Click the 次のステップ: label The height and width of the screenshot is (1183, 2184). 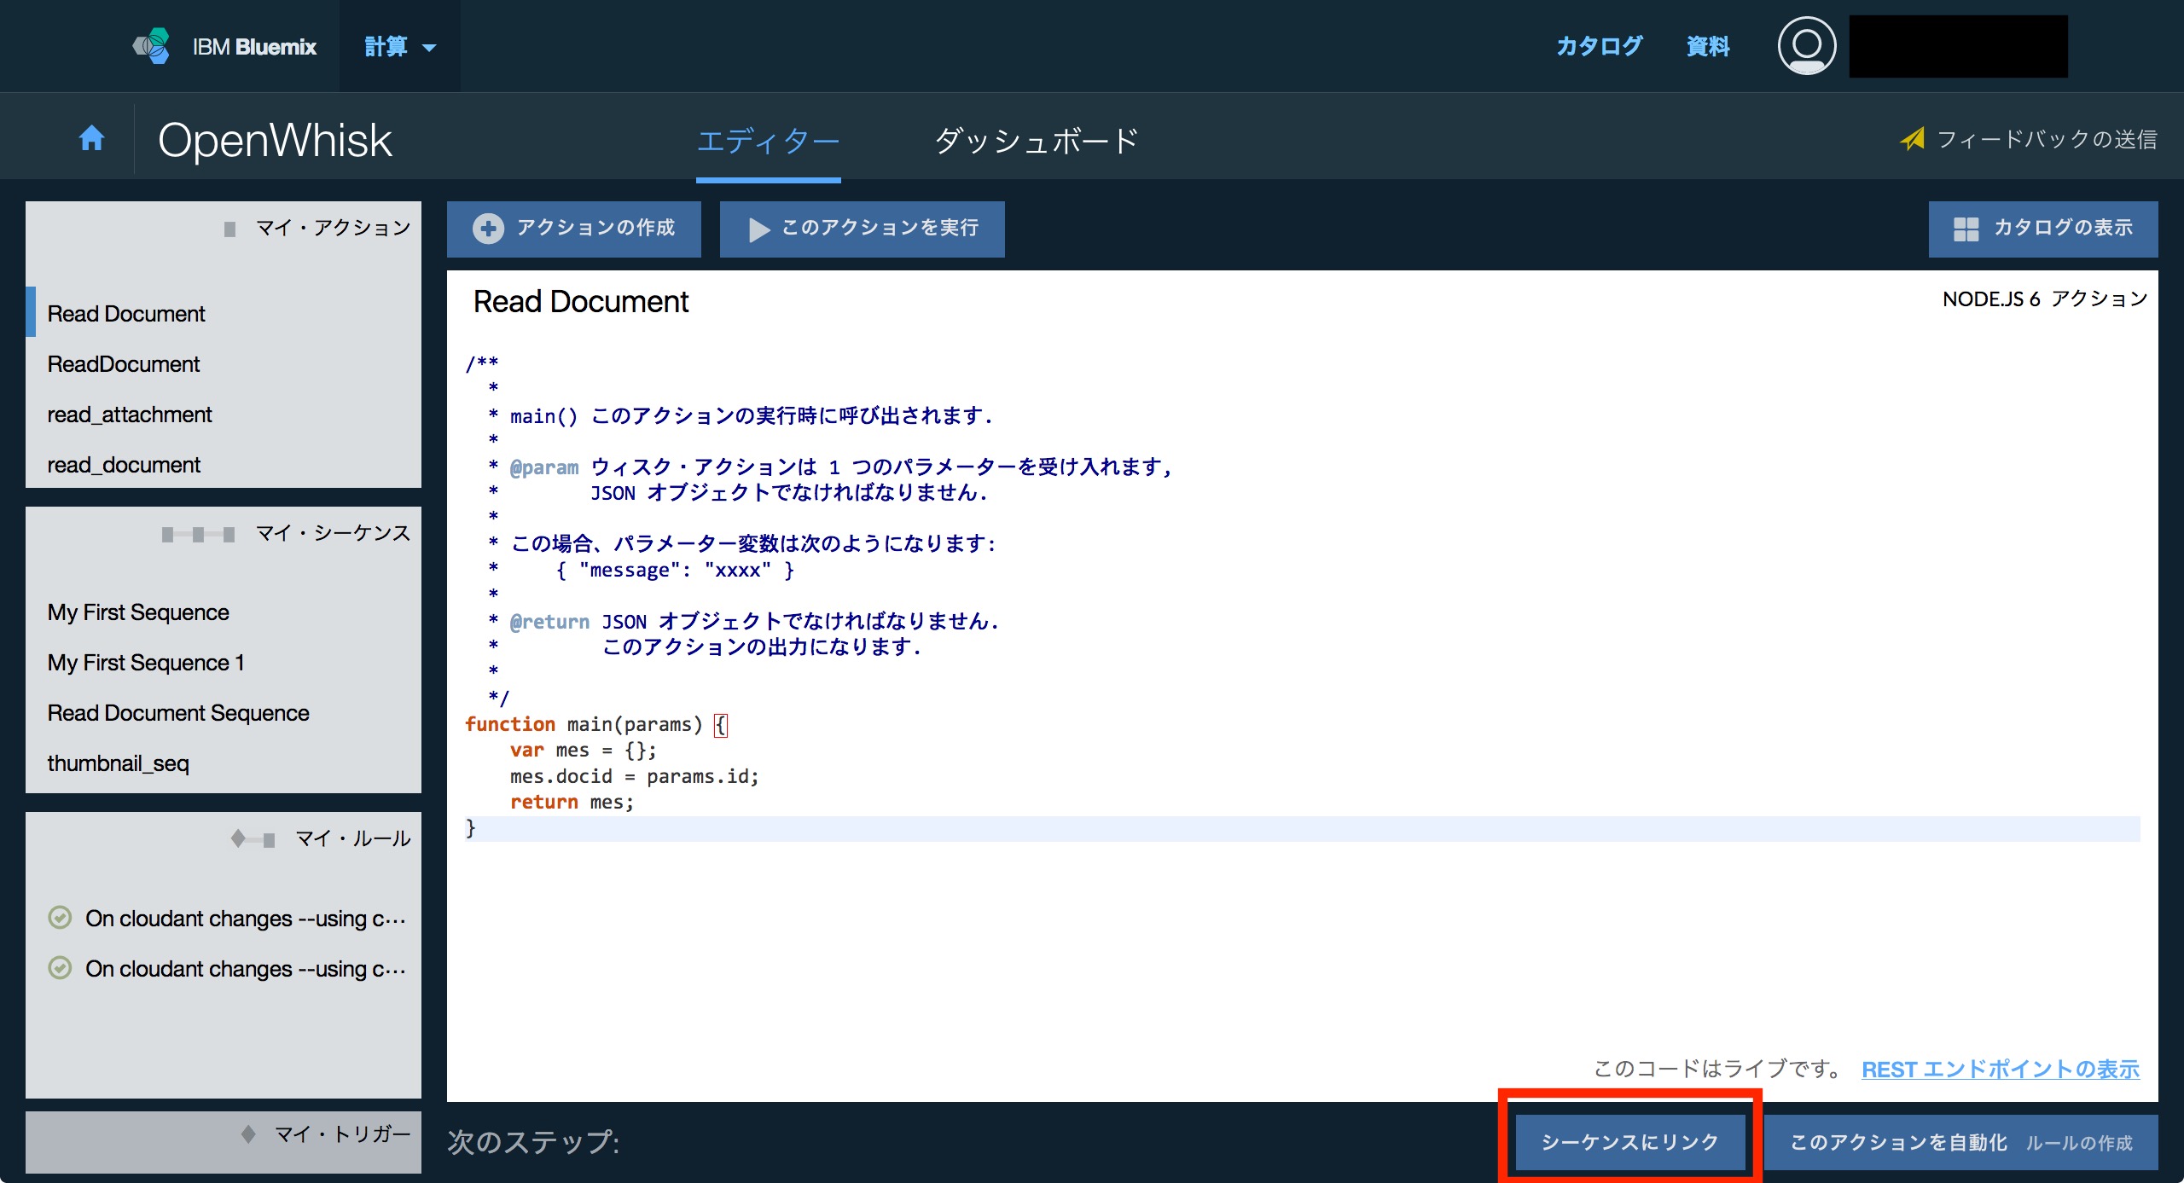[x=533, y=1142]
